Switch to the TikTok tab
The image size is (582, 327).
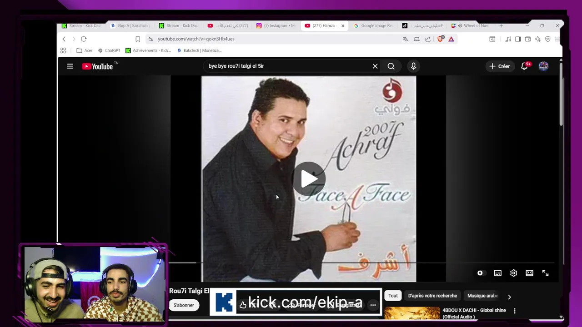tap(422, 26)
